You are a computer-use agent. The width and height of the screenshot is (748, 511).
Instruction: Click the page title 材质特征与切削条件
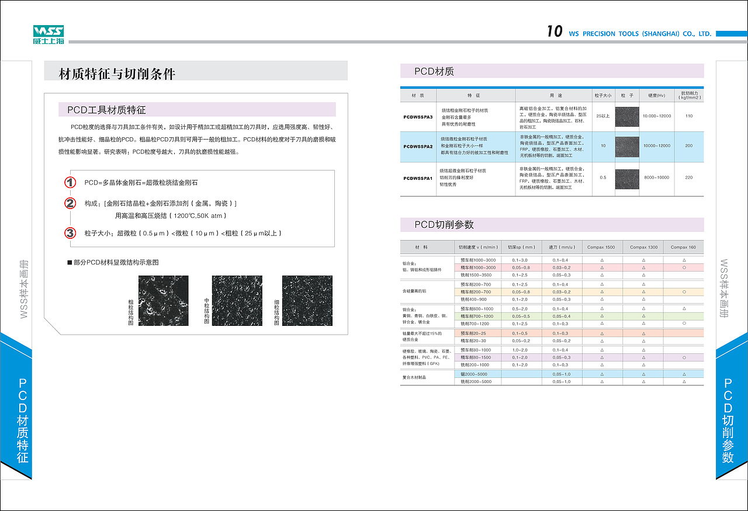tap(117, 74)
